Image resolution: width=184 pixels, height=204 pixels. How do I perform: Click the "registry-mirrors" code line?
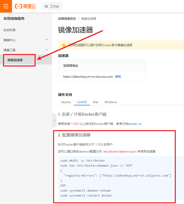pos(117,176)
